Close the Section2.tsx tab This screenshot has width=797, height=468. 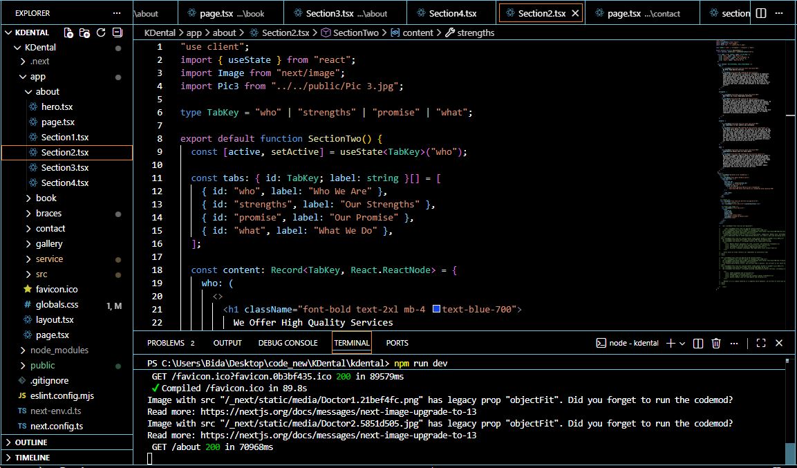pyautogui.click(x=575, y=14)
